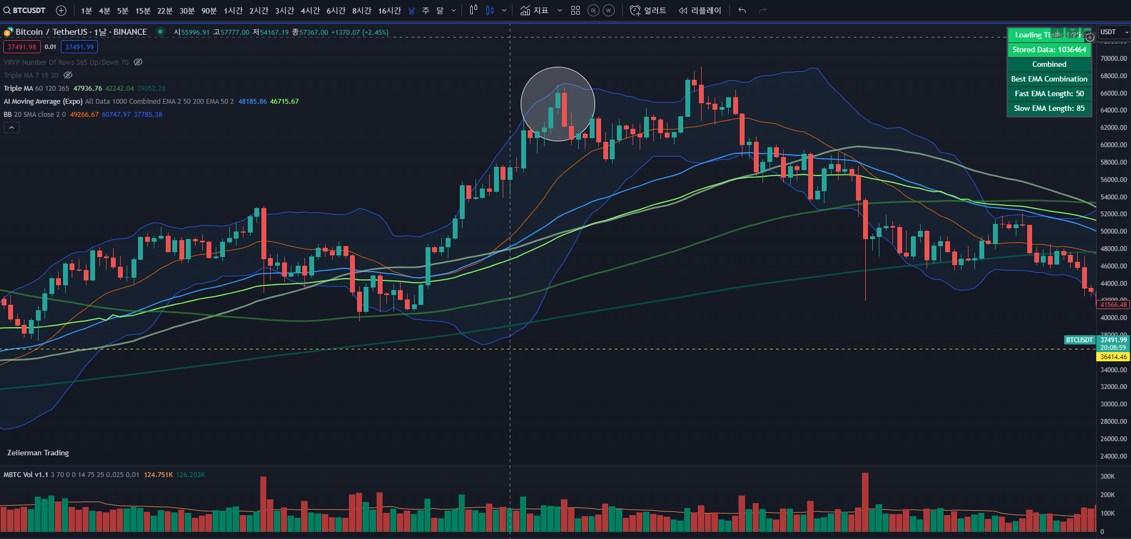The width and height of the screenshot is (1131, 539).
Task: Click the Combined table cell
Action: click(x=1049, y=64)
